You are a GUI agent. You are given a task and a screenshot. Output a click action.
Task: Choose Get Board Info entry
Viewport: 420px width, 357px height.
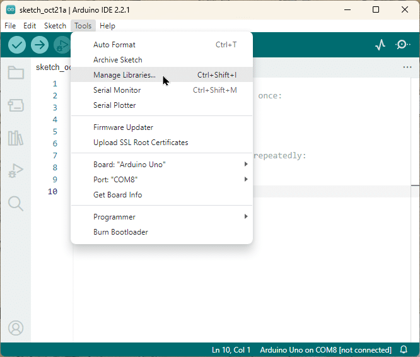tap(162, 195)
